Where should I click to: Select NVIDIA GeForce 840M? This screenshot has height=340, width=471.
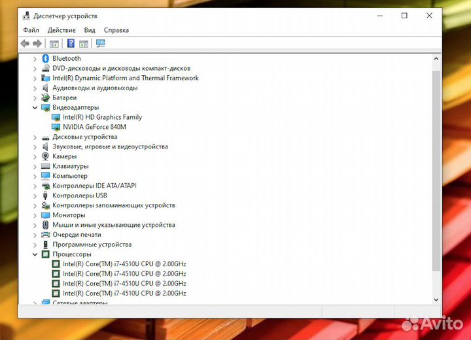pyautogui.click(x=94, y=127)
